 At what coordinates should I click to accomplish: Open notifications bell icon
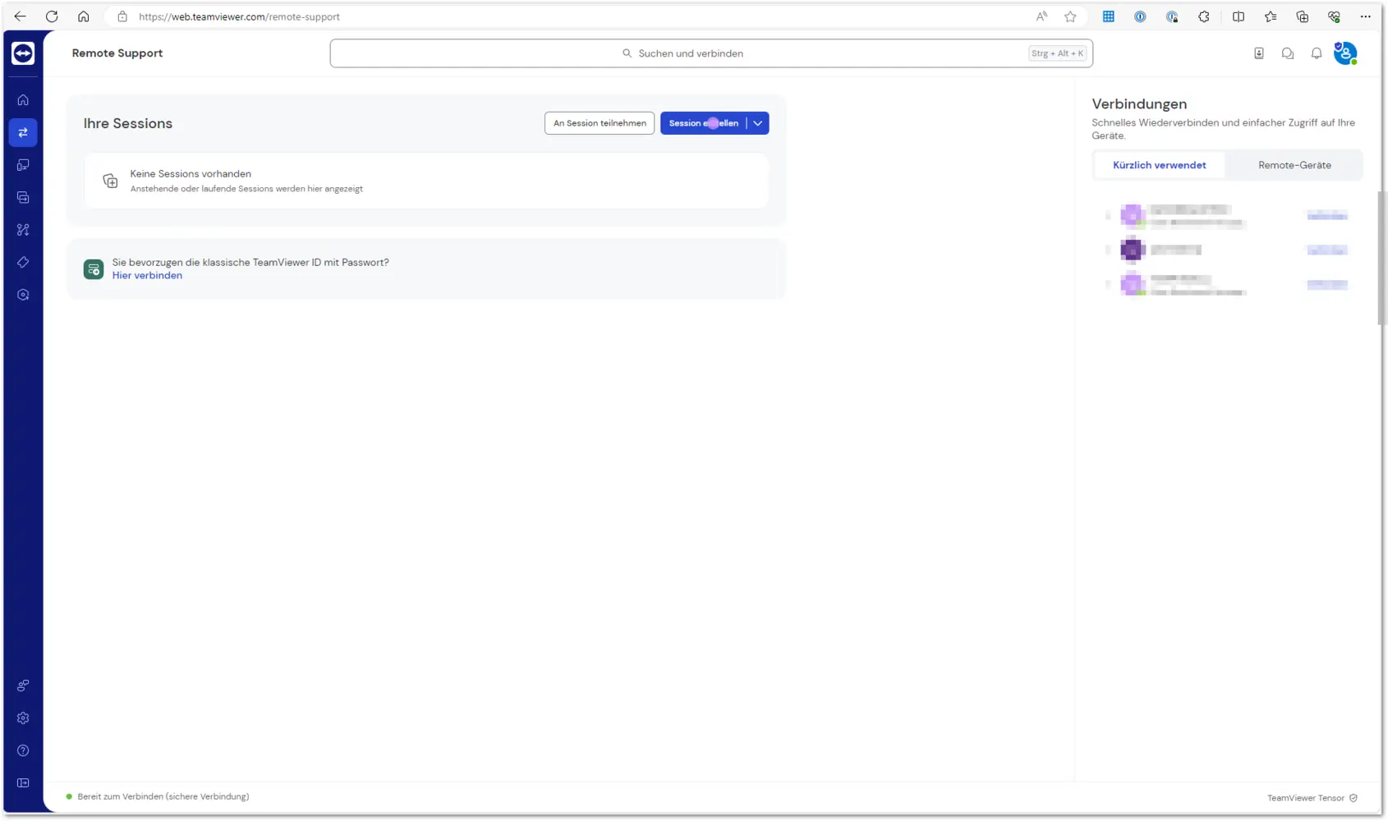[x=1317, y=53]
